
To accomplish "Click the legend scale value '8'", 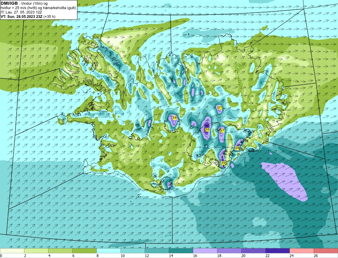I will click(x=98, y=256).
